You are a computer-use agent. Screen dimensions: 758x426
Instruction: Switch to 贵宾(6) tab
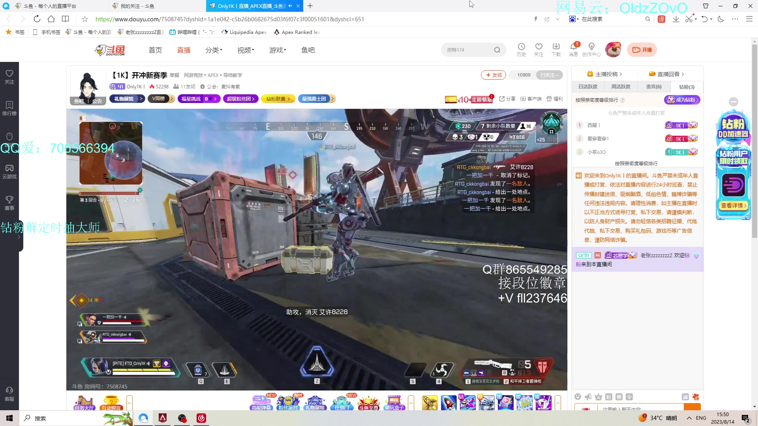click(654, 87)
